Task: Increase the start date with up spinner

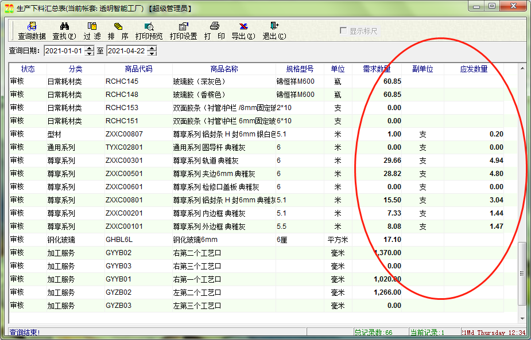Action: (90, 48)
